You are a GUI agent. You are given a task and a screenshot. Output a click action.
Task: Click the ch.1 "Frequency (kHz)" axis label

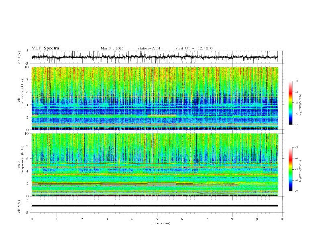point(22,92)
